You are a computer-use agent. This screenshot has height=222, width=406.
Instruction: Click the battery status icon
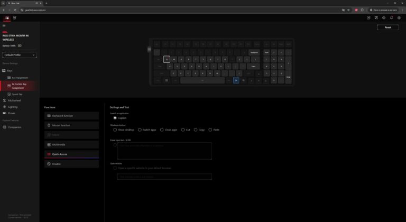click(20, 45)
